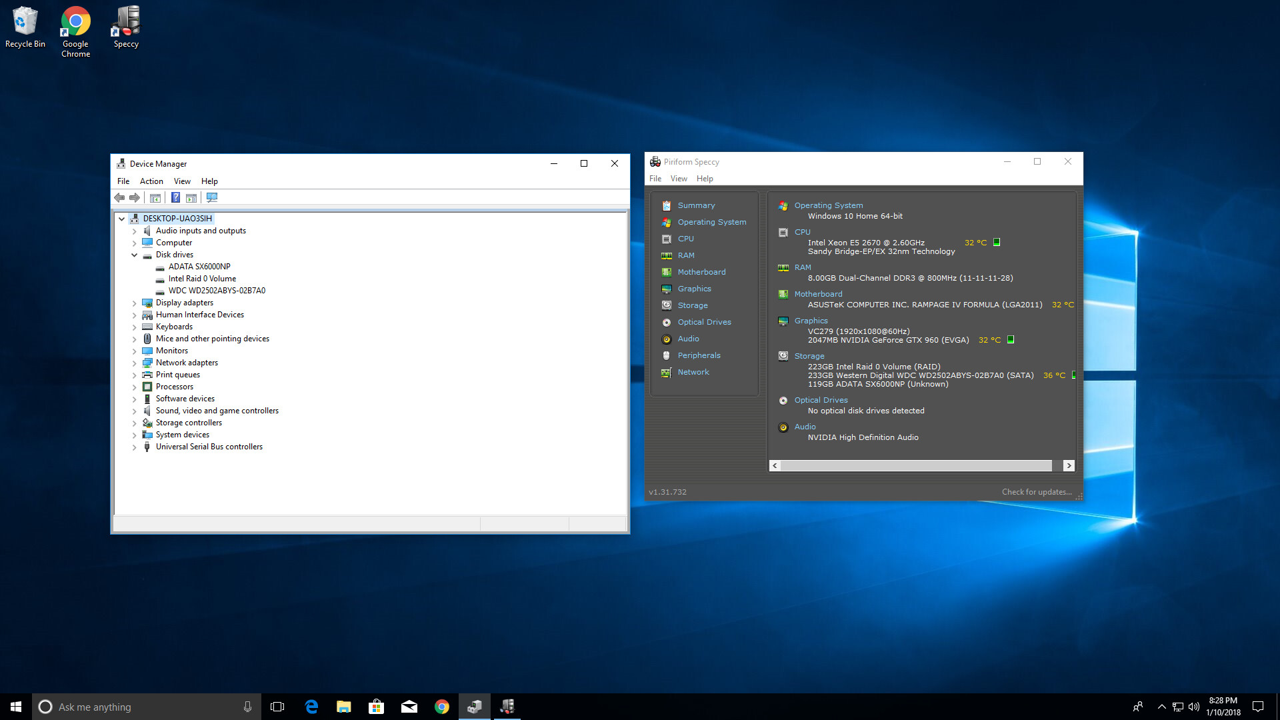Click Optical Drives disc icon in sidebar
Screen dimensions: 1280x720
click(666, 322)
